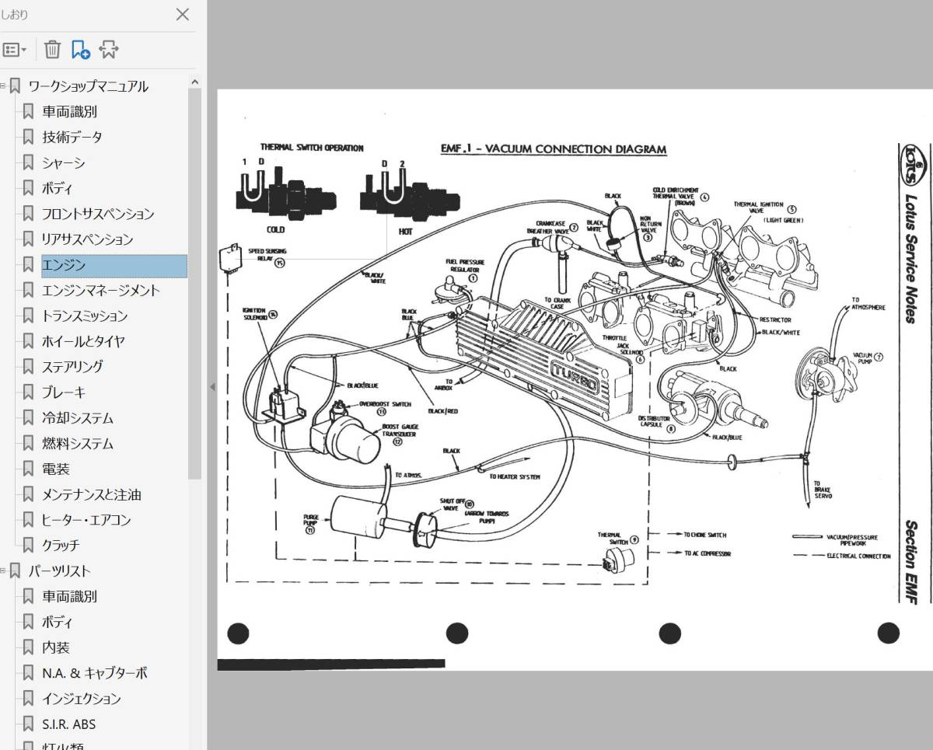Image resolution: width=933 pixels, height=750 pixels.
Task: Select the エンジン bookmark
Action: pos(114,266)
